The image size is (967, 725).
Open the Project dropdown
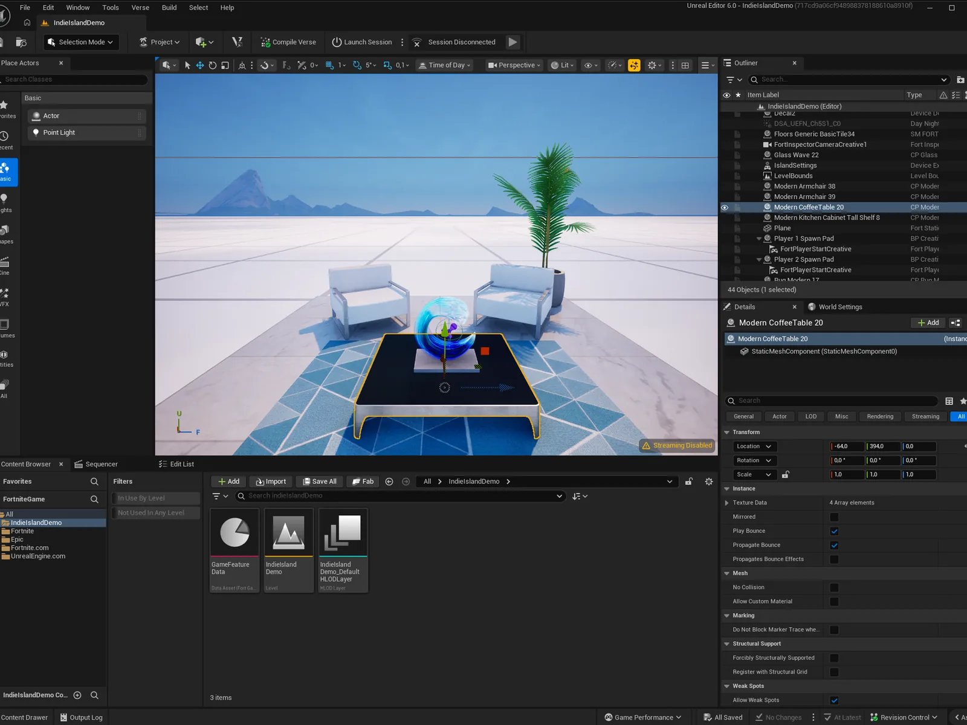pyautogui.click(x=160, y=42)
